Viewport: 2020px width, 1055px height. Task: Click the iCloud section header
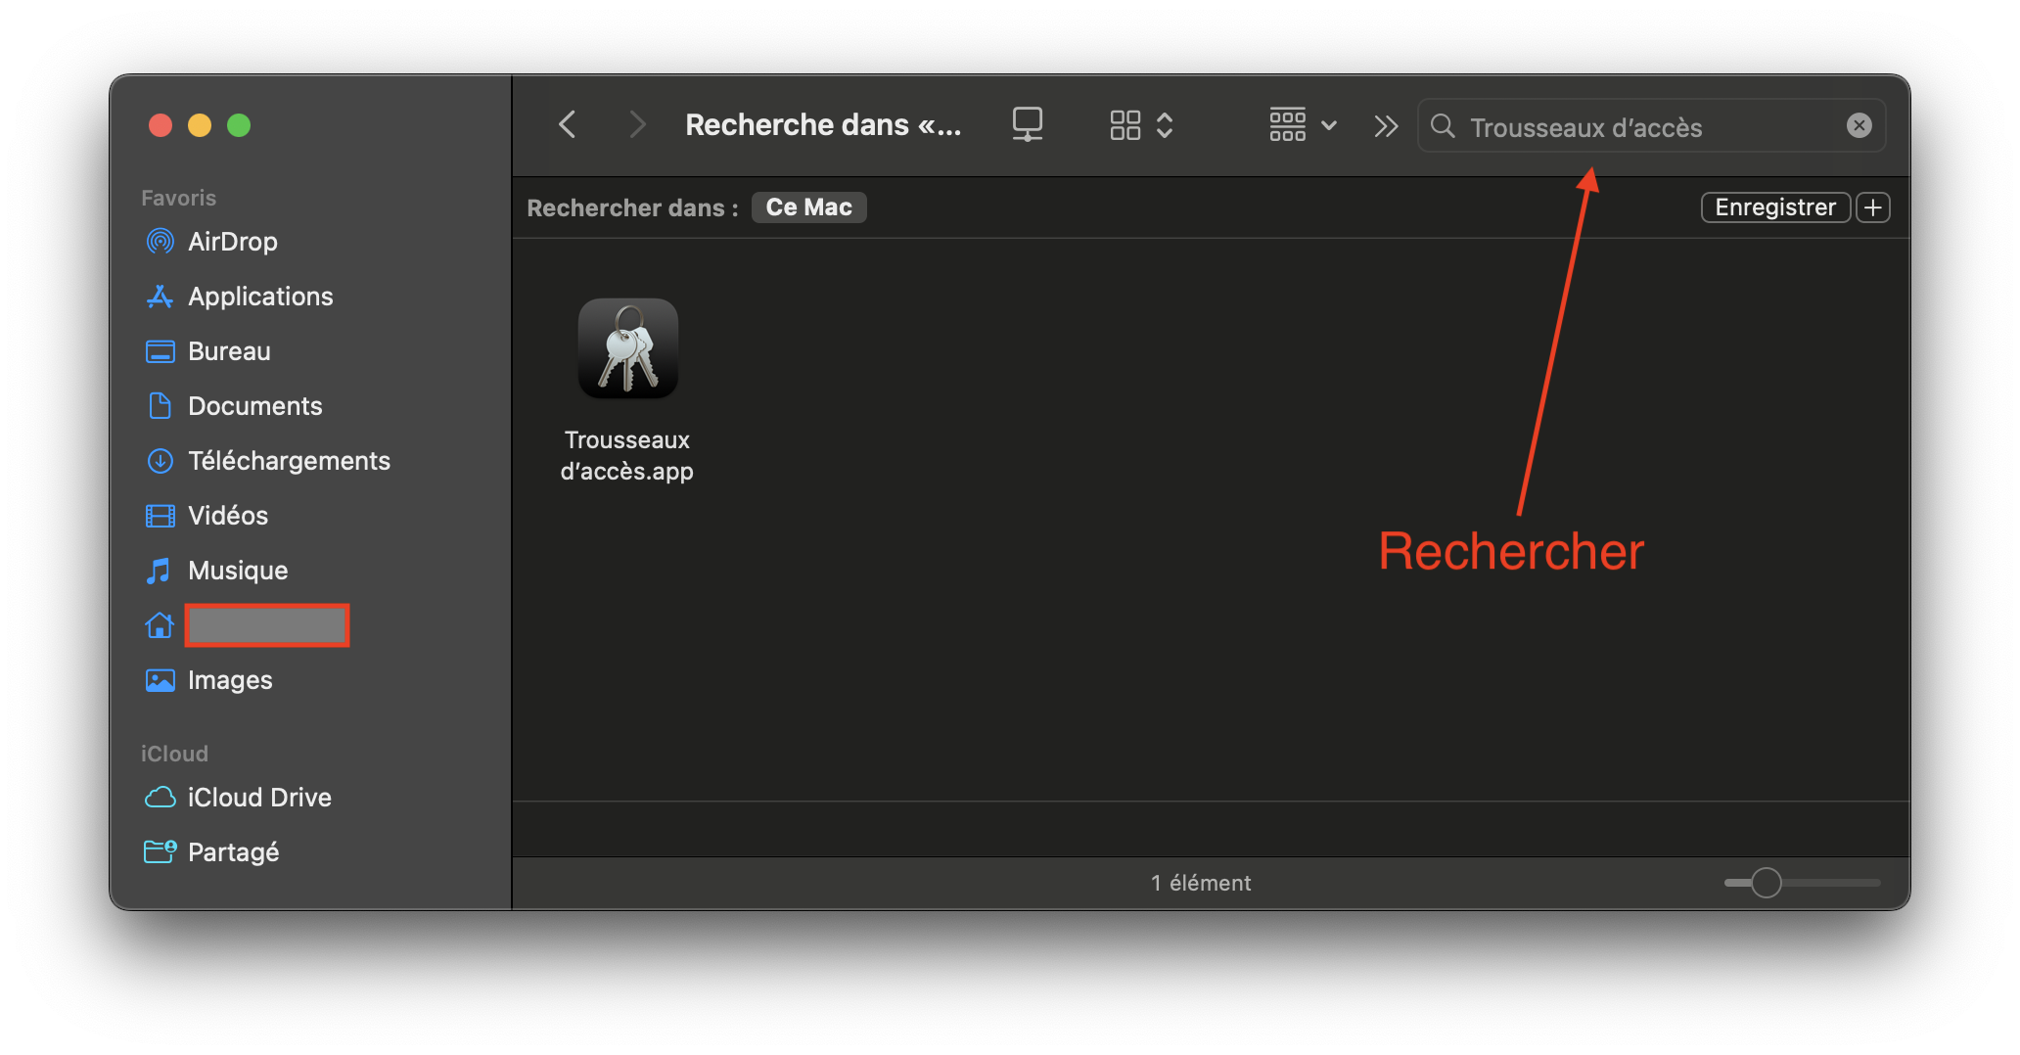174,754
